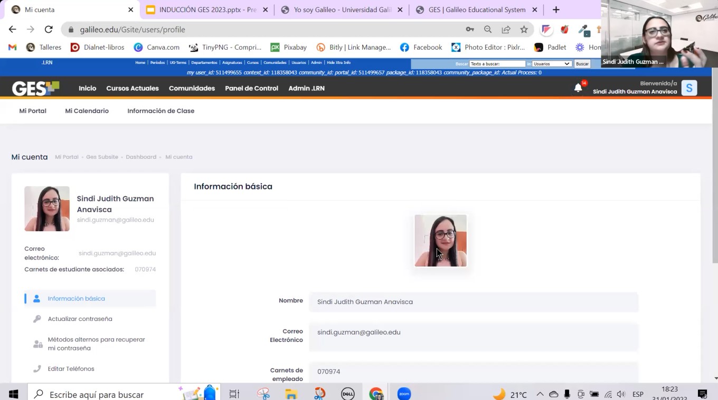Expand hidden taskbar icons chevron
Screen dimensions: 718x400
(540, 394)
